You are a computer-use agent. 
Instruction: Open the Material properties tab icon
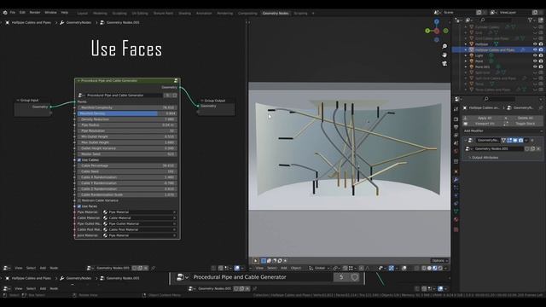click(x=456, y=220)
